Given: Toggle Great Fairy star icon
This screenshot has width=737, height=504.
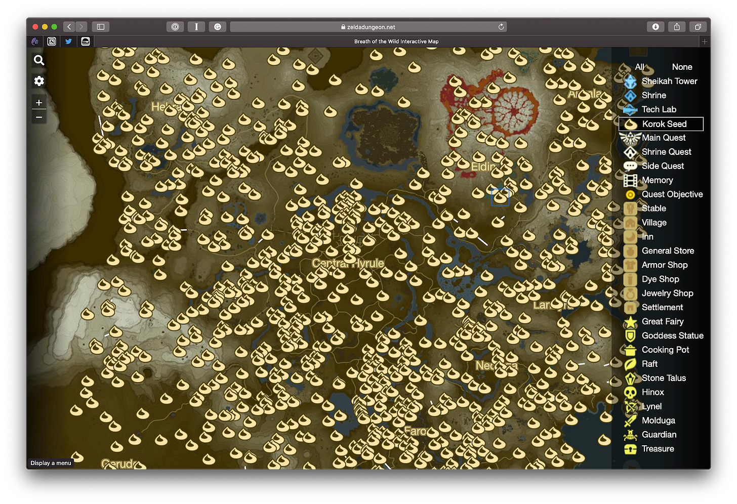Looking at the screenshot, I should (630, 322).
